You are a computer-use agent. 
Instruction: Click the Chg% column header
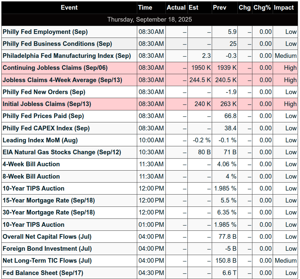(262, 8)
